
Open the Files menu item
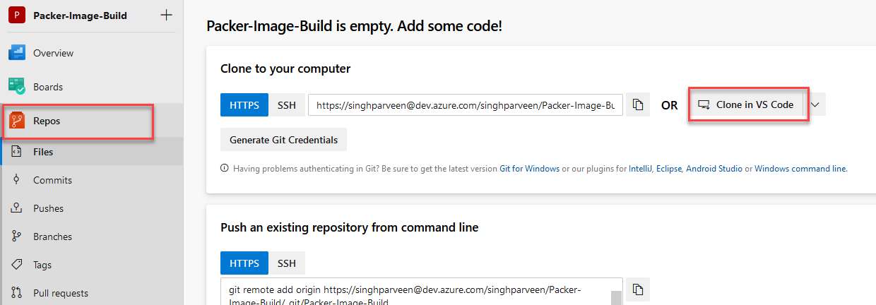43,152
